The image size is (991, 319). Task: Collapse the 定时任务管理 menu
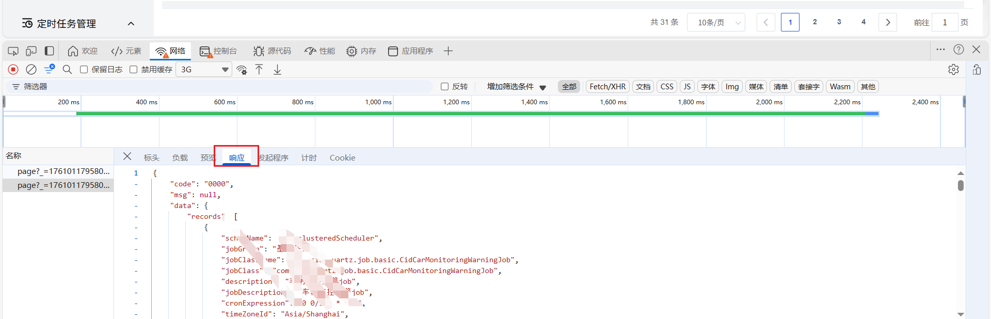131,24
